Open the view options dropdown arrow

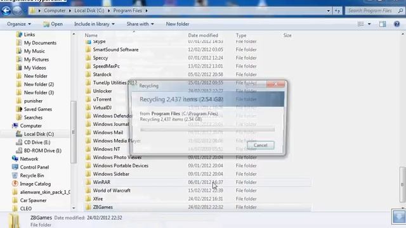tap(369, 24)
